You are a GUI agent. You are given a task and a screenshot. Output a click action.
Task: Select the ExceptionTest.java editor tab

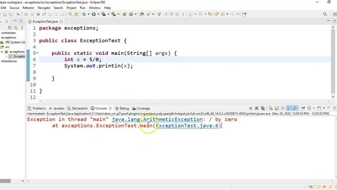coord(45,22)
